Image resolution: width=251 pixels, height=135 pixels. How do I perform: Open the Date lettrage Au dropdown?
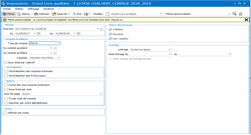click(x=229, y=54)
